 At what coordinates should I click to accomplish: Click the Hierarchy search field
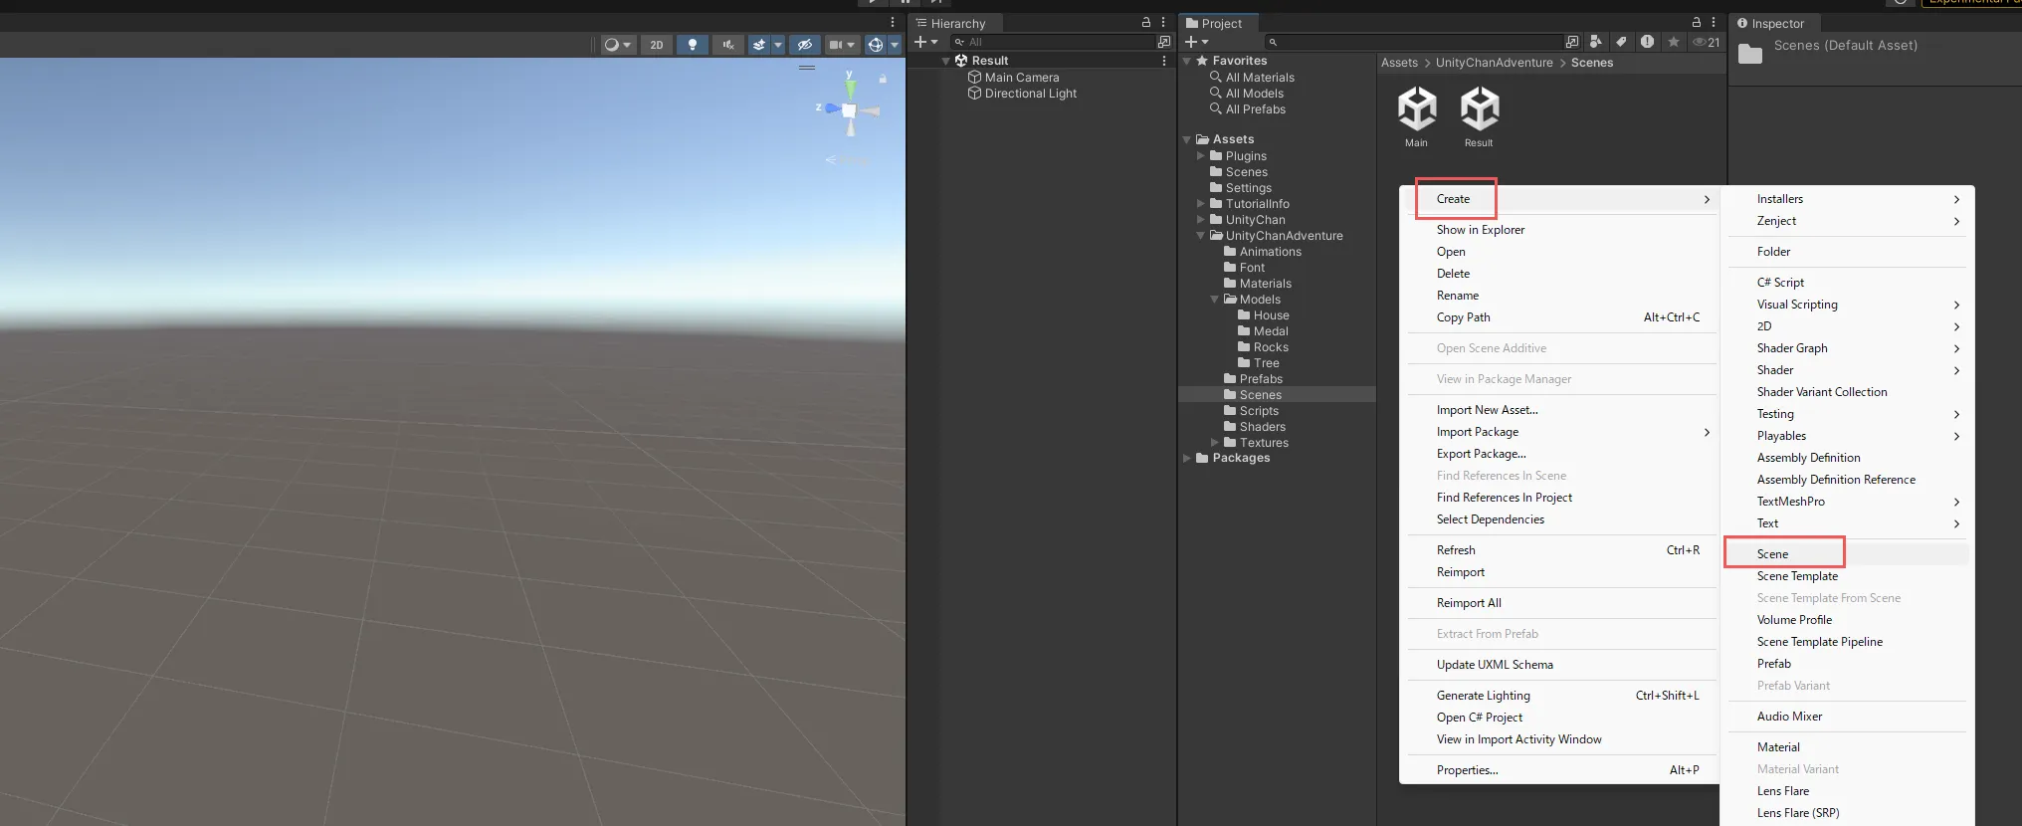coord(1057,42)
